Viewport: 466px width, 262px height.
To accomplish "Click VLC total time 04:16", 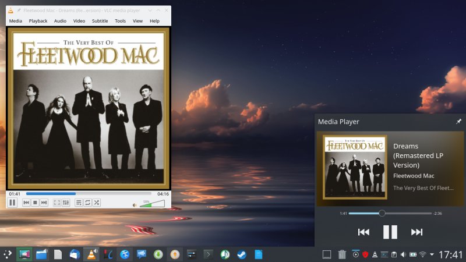I will pyautogui.click(x=163, y=194).
